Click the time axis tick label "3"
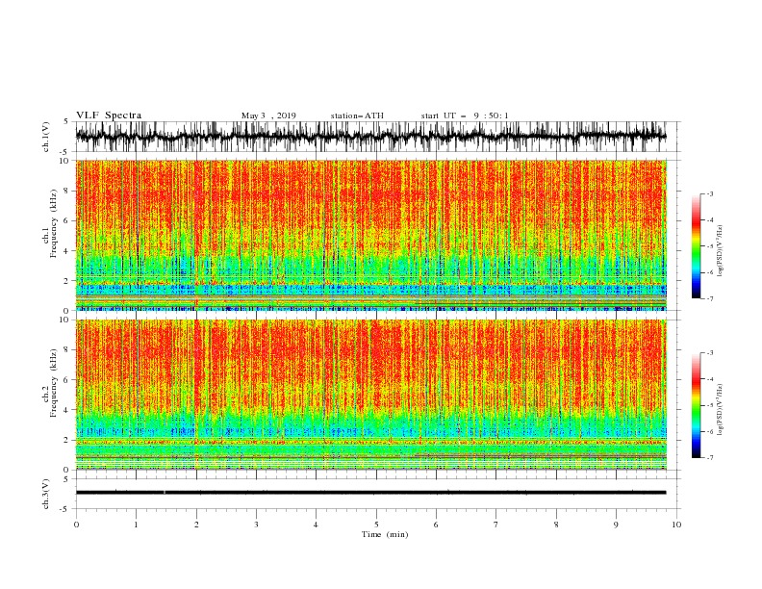762x589 pixels. (256, 525)
